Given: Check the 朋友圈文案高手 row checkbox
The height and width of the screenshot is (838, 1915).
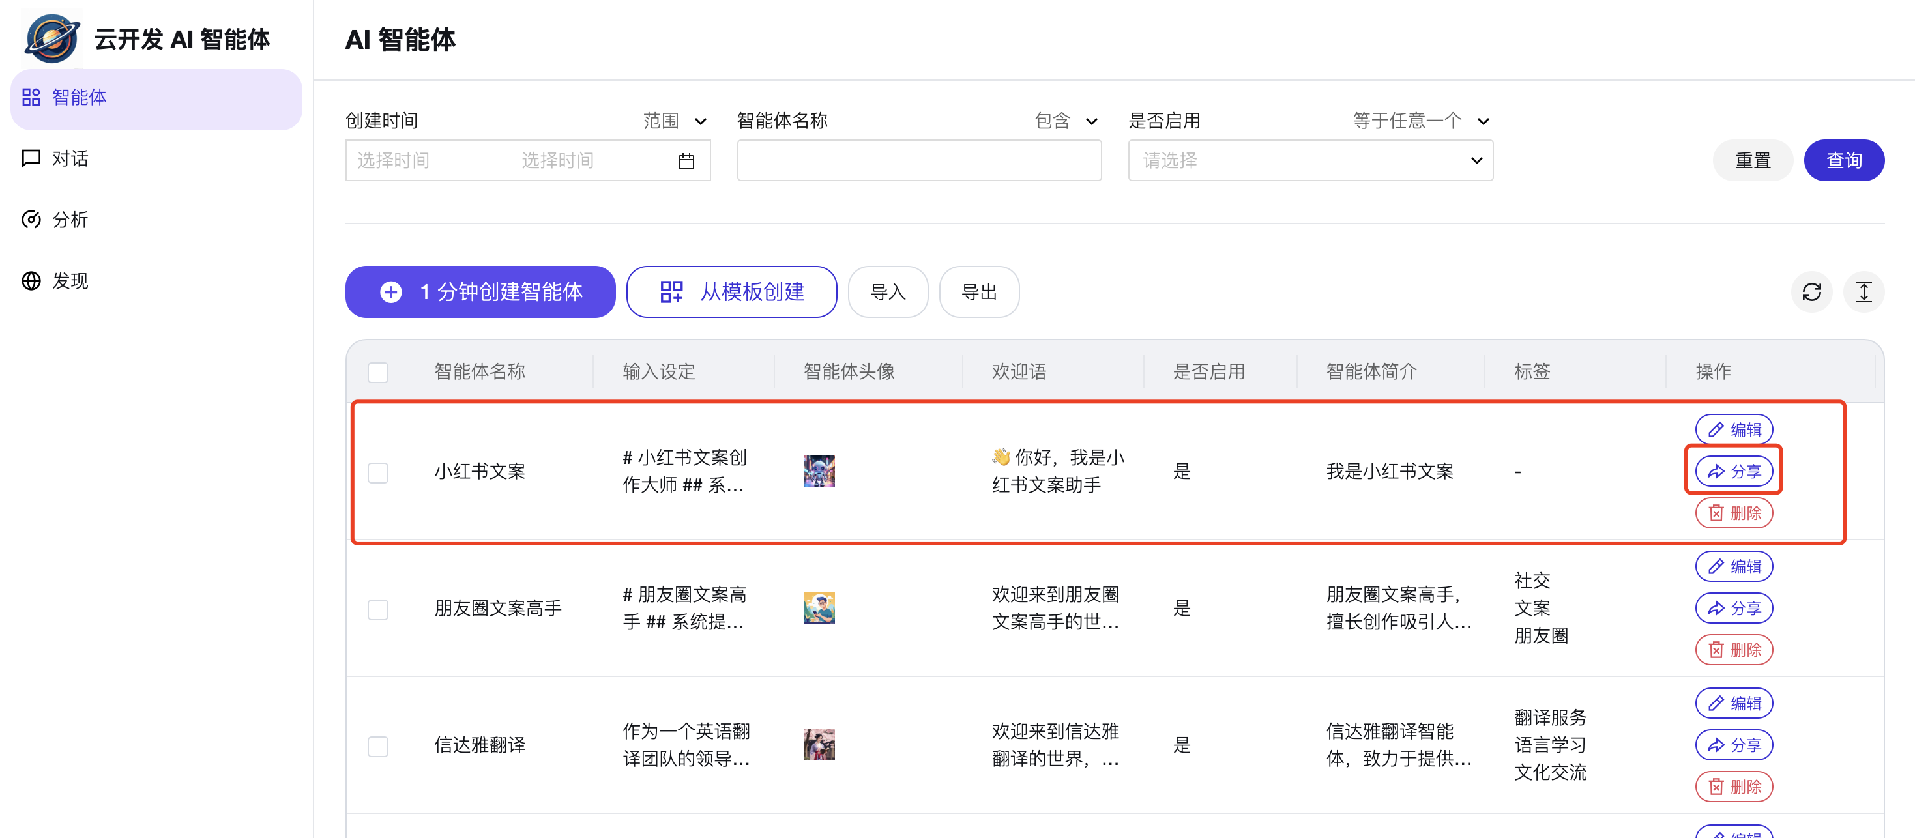Looking at the screenshot, I should pos(377,609).
